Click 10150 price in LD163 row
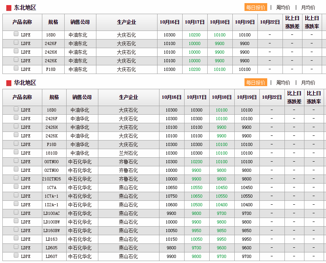The width and height of the screenshot is (326, 263). click(x=172, y=239)
